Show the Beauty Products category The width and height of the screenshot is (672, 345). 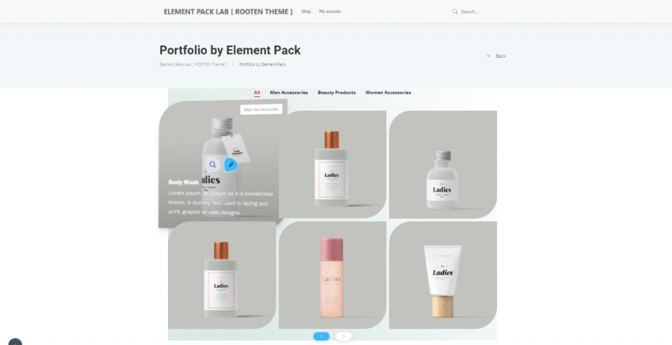(x=337, y=92)
